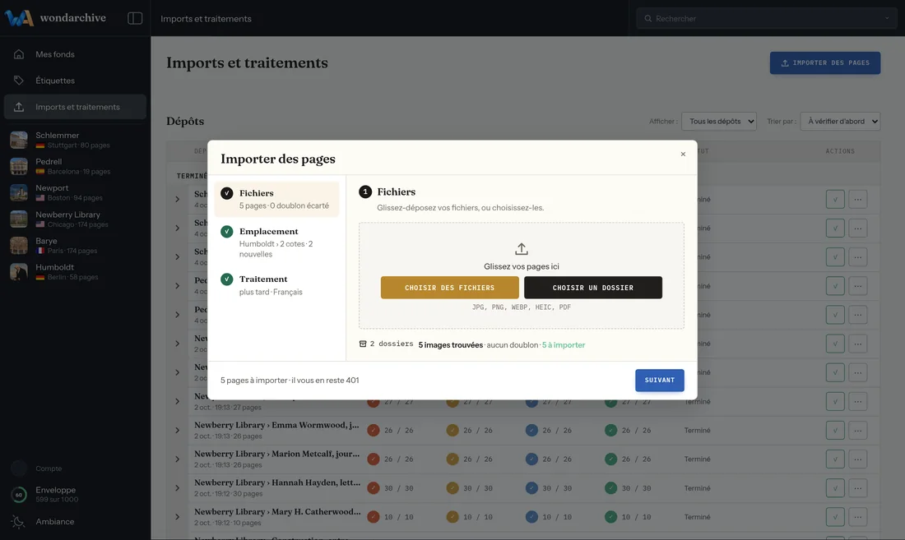This screenshot has width=905, height=540.
Task: Select the Fichiers step in the dialog
Action: pyautogui.click(x=276, y=199)
